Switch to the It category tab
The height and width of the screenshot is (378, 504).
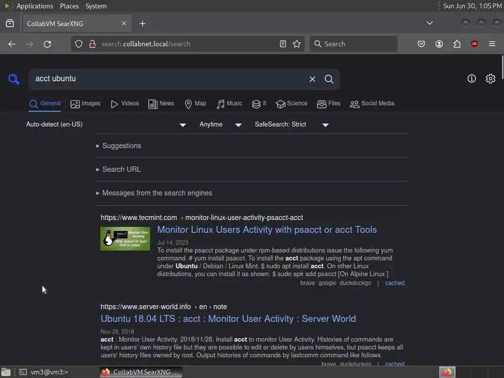click(x=259, y=103)
